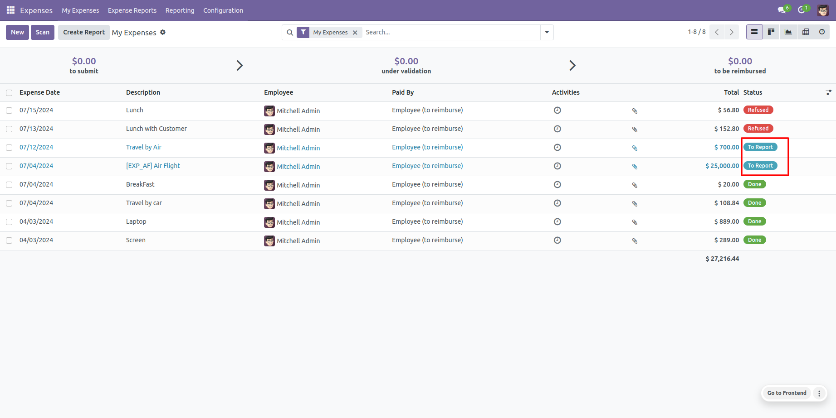Go to next page of records

point(732,32)
